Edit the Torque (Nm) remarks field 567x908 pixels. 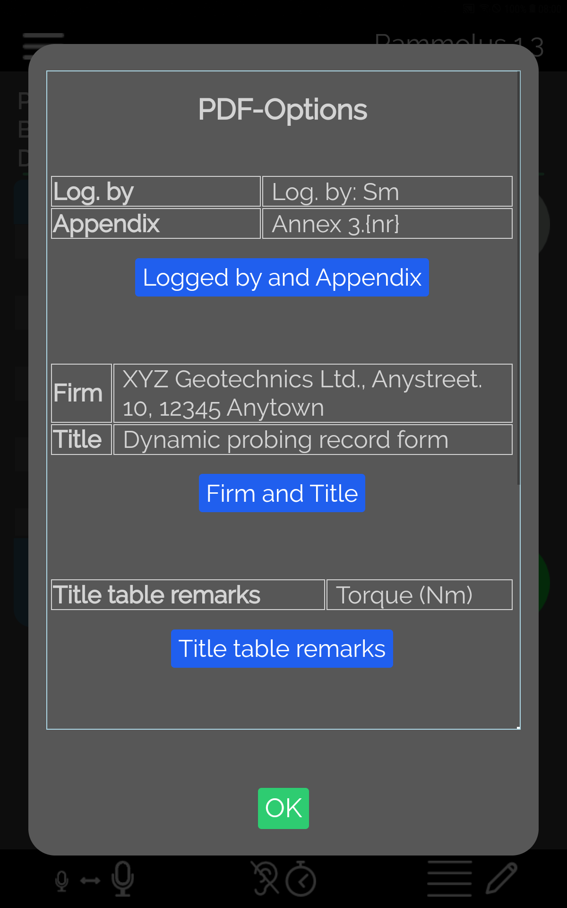419,595
